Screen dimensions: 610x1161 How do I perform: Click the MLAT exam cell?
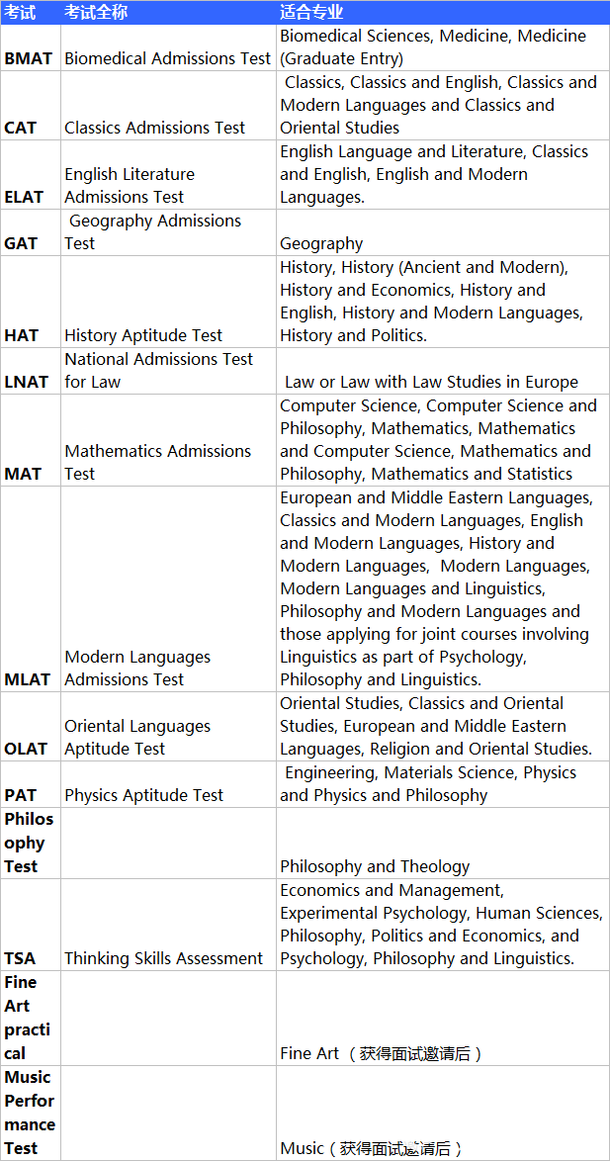point(31,589)
